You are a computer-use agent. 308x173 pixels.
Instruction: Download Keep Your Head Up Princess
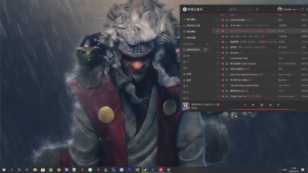tap(227, 75)
